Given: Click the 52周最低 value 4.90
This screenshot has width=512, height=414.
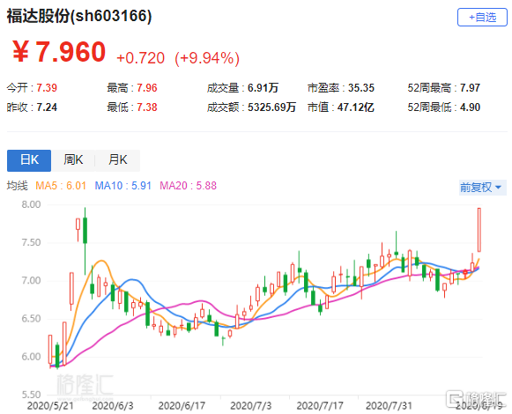Looking at the screenshot, I should 471,107.
